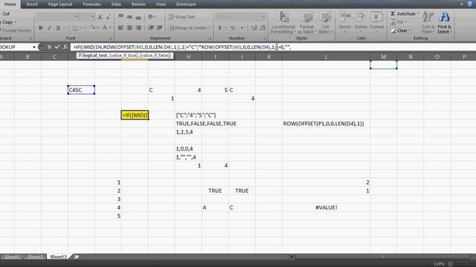Open Insert Function fx dialog
The height and width of the screenshot is (267, 476).
(65, 47)
